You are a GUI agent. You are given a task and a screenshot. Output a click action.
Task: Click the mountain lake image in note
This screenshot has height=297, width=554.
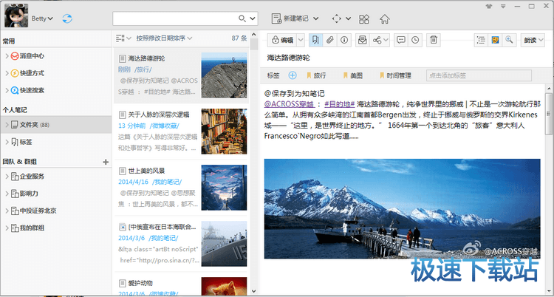[x=402, y=208]
